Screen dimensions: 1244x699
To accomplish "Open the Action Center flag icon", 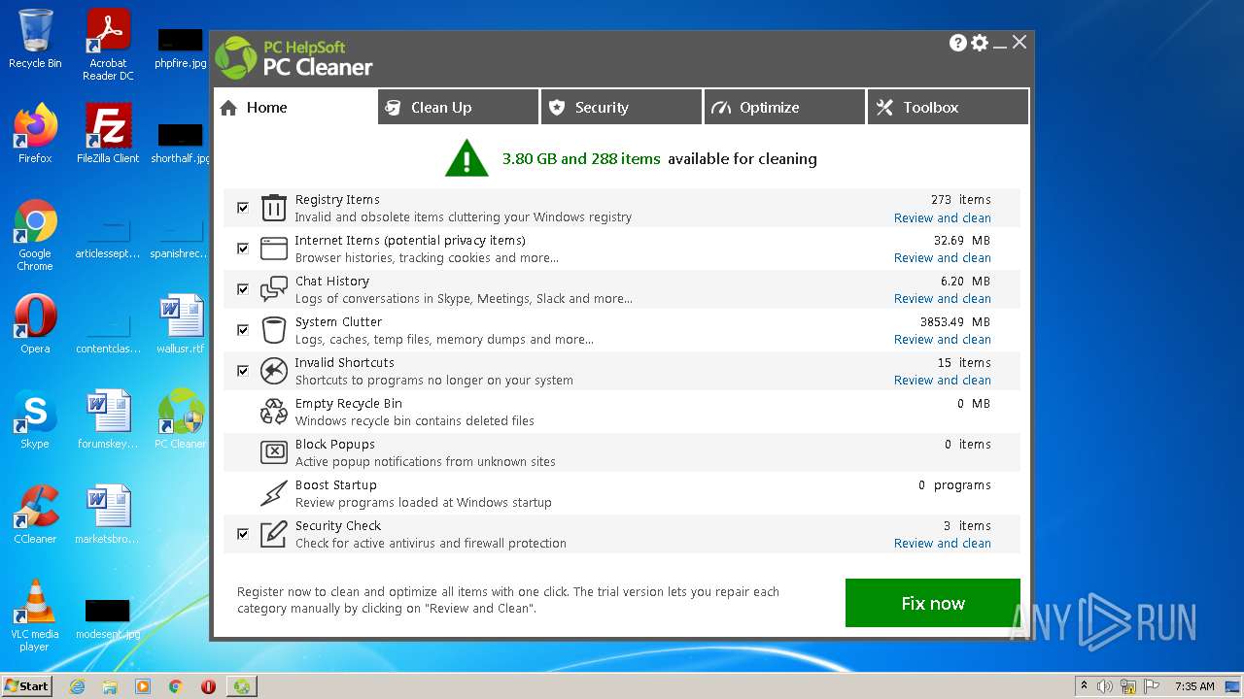I will [x=1150, y=686].
